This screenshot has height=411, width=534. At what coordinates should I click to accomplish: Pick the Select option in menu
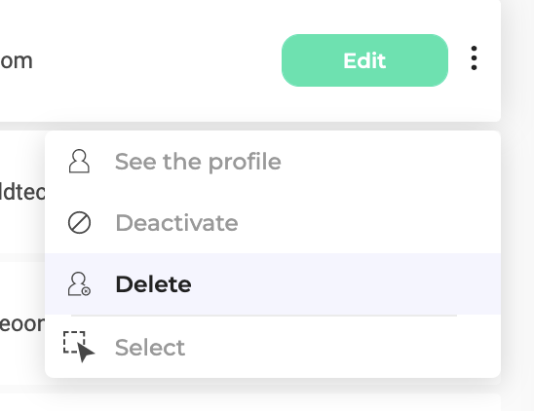click(273, 347)
